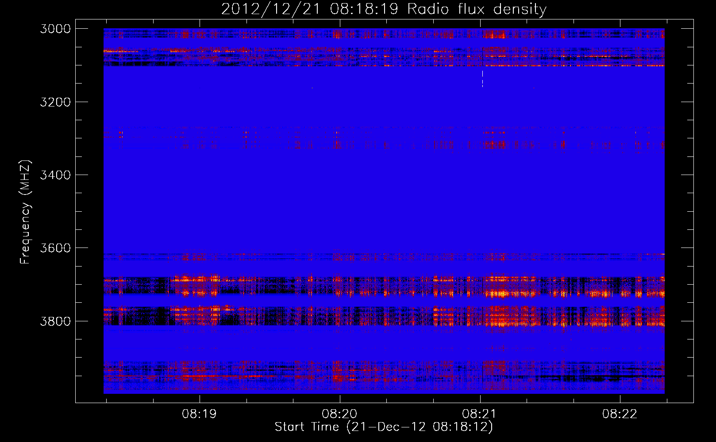Click the 08:21 time axis label
Viewport: 716px width, 442px height.
click(480, 414)
